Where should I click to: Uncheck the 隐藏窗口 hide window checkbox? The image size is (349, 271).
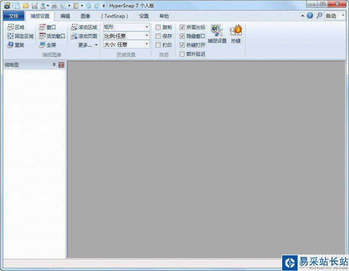point(182,36)
